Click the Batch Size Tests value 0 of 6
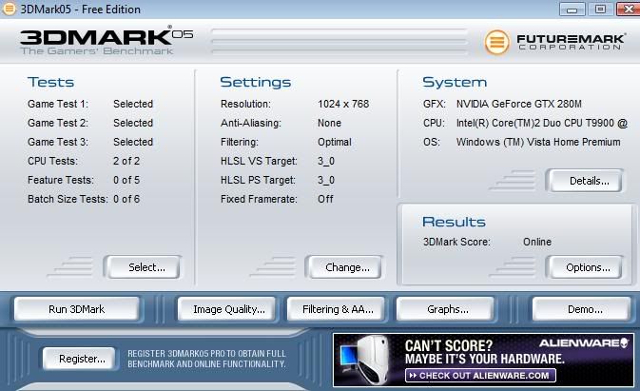Image resolution: width=640 pixels, height=391 pixels. tap(126, 199)
